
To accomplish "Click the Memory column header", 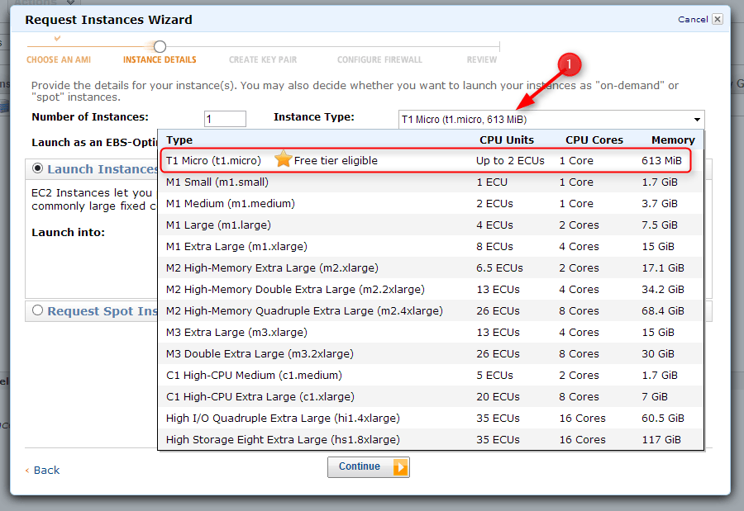I will click(x=673, y=140).
